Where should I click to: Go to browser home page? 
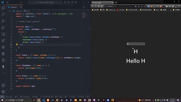pos(102,6)
